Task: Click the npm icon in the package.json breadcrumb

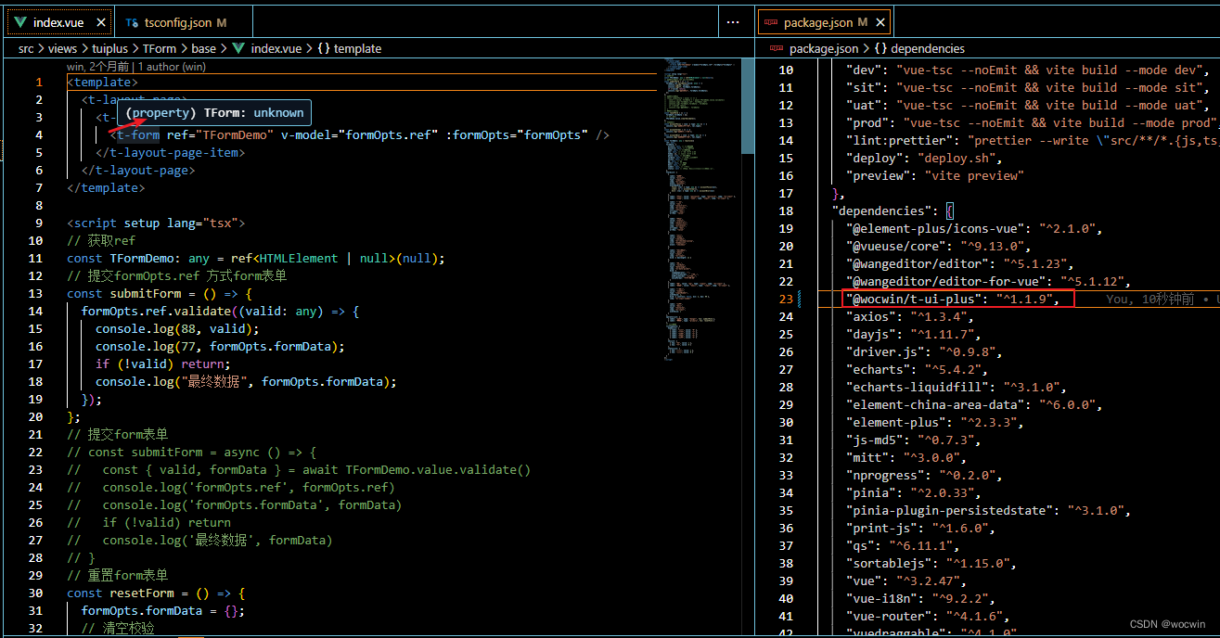Action: 777,48
